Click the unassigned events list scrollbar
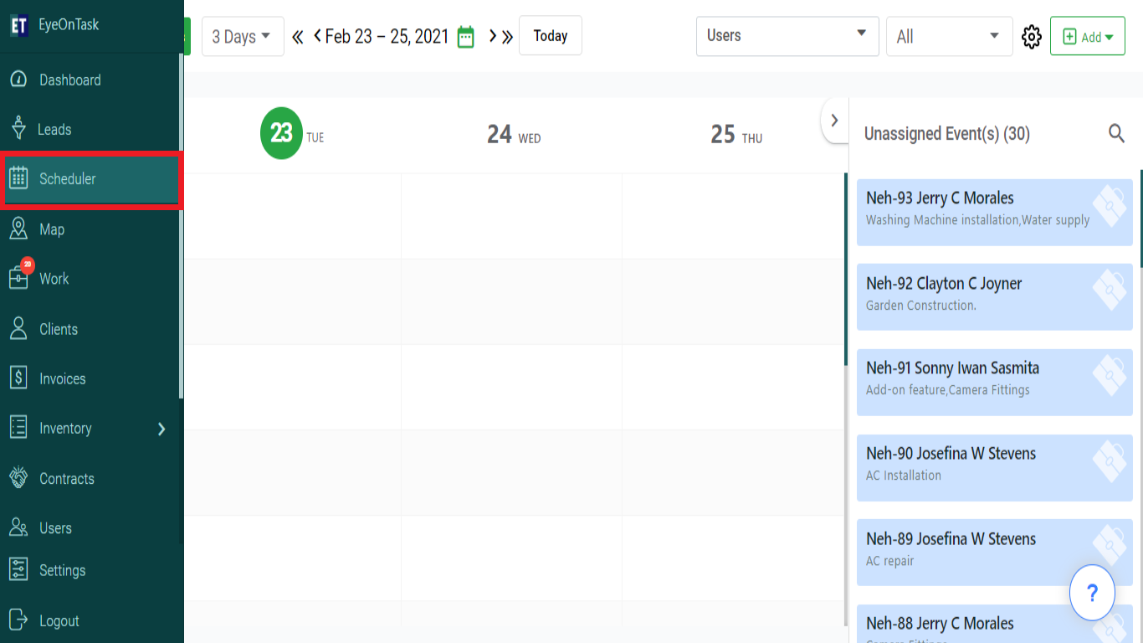This screenshot has width=1143, height=643. point(1141,219)
